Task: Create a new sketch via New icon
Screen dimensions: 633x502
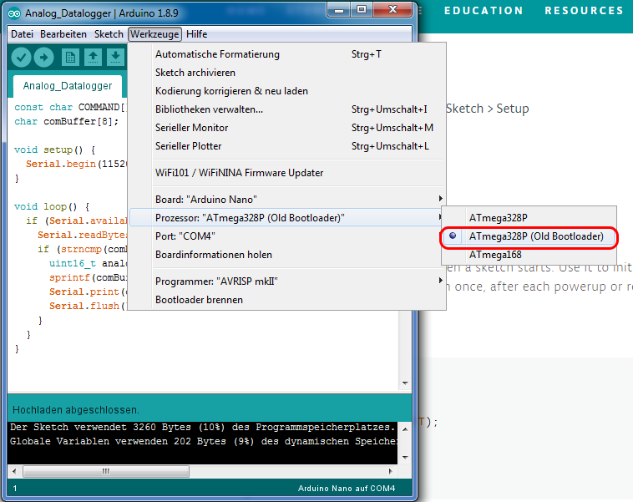Action: (70, 57)
